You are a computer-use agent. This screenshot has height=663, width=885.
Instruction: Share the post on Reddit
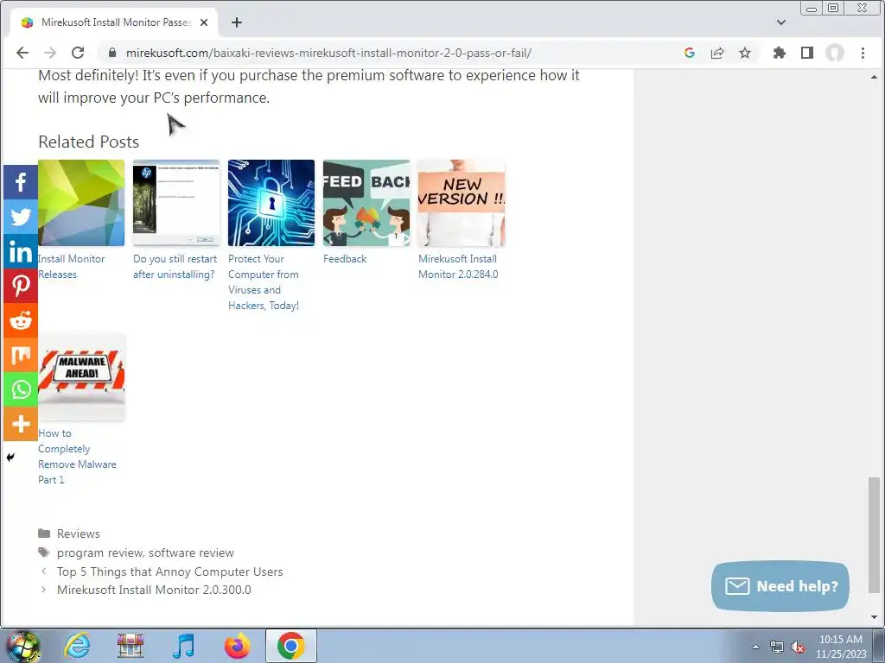[21, 320]
